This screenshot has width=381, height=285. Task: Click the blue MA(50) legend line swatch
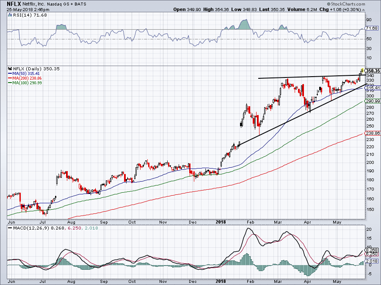pos(10,73)
